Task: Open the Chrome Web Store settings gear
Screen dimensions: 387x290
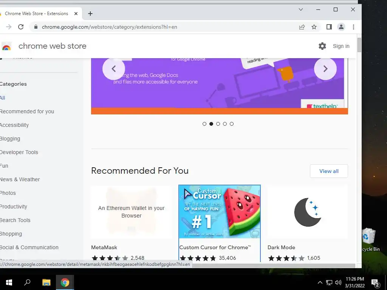Action: click(x=322, y=46)
